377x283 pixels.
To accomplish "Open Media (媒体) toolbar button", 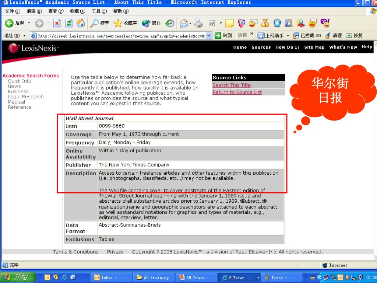I will tap(151, 23).
